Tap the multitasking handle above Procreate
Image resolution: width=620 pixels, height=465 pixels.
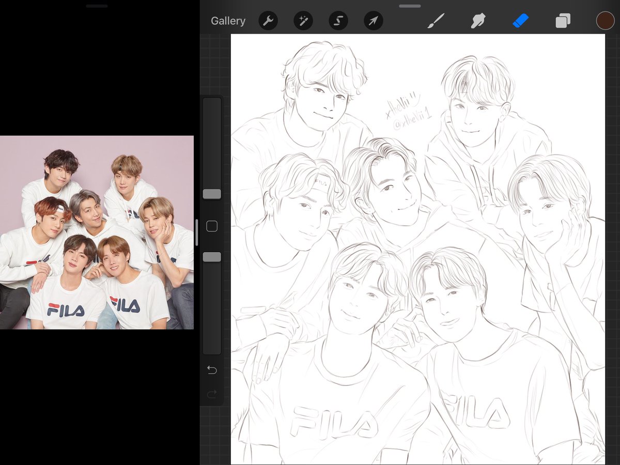pyautogui.click(x=410, y=6)
